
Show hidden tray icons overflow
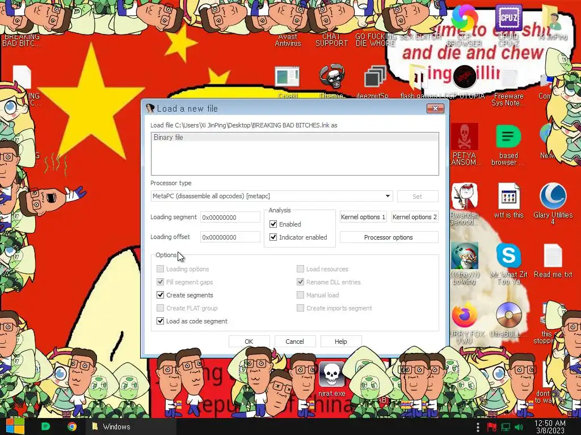click(478, 427)
